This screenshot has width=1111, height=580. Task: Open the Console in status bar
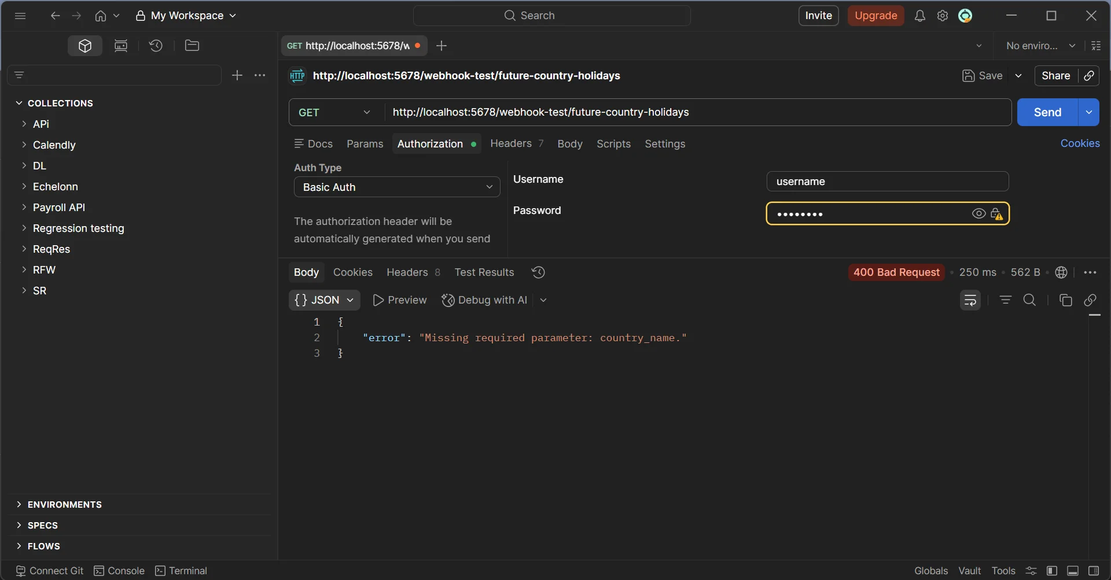tap(119, 571)
